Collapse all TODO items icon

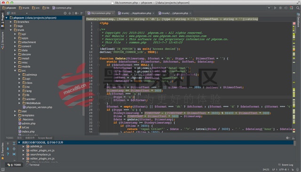[14, 149]
